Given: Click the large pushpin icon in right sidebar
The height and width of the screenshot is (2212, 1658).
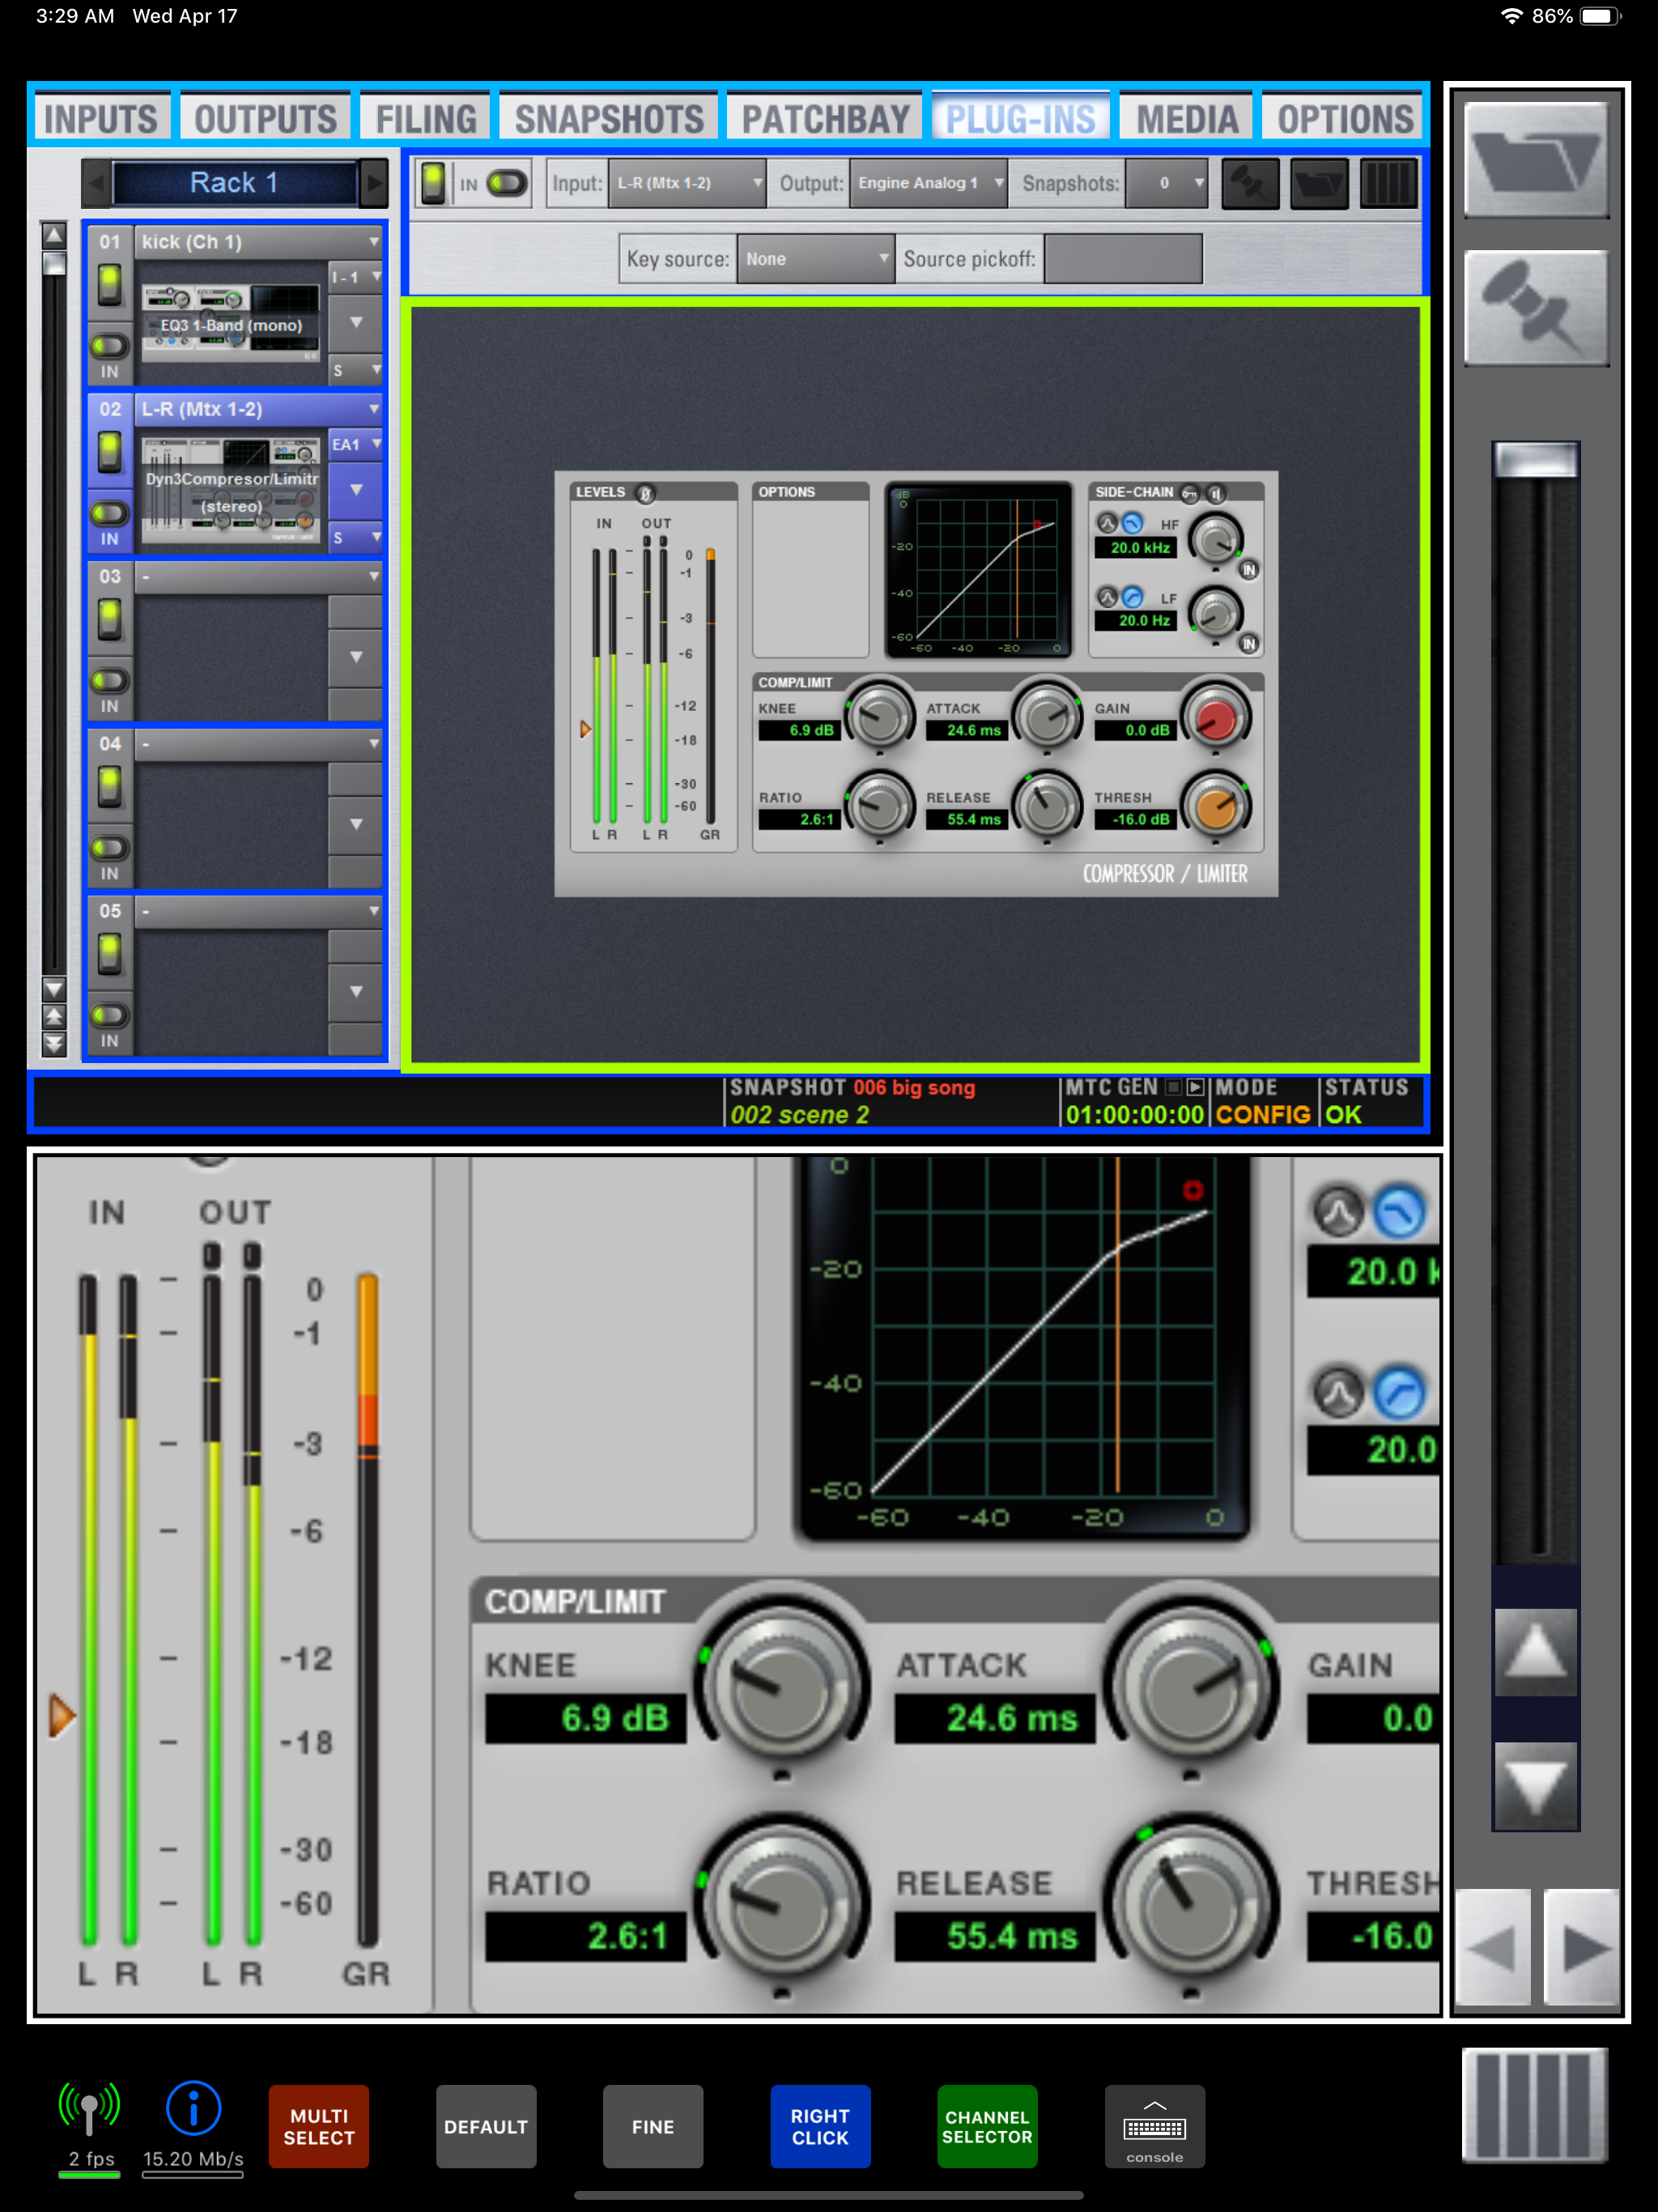Looking at the screenshot, I should [1536, 307].
